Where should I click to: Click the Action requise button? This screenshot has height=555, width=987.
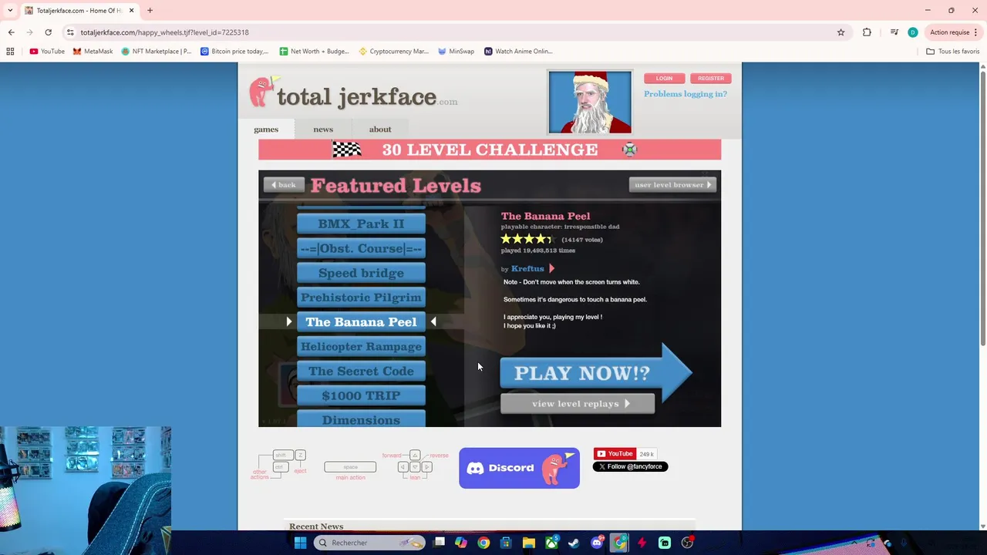pos(953,32)
